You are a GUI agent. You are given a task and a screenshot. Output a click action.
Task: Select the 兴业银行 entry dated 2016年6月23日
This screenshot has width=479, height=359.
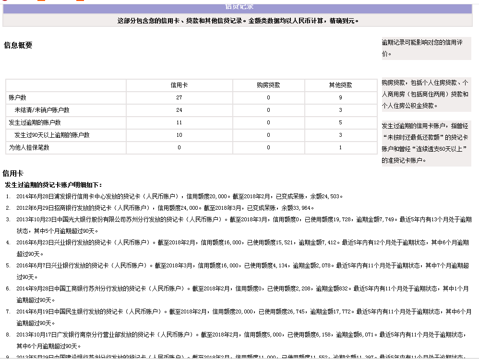[x=242, y=248]
